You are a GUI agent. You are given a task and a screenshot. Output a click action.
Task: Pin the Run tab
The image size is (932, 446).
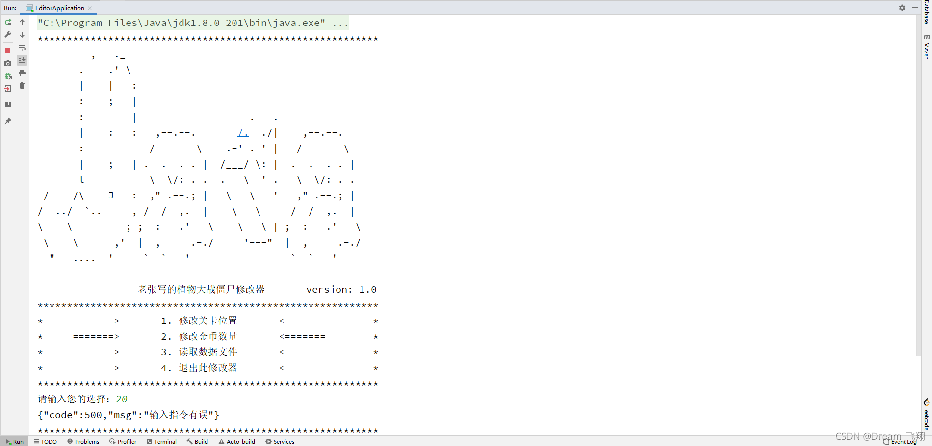point(8,121)
